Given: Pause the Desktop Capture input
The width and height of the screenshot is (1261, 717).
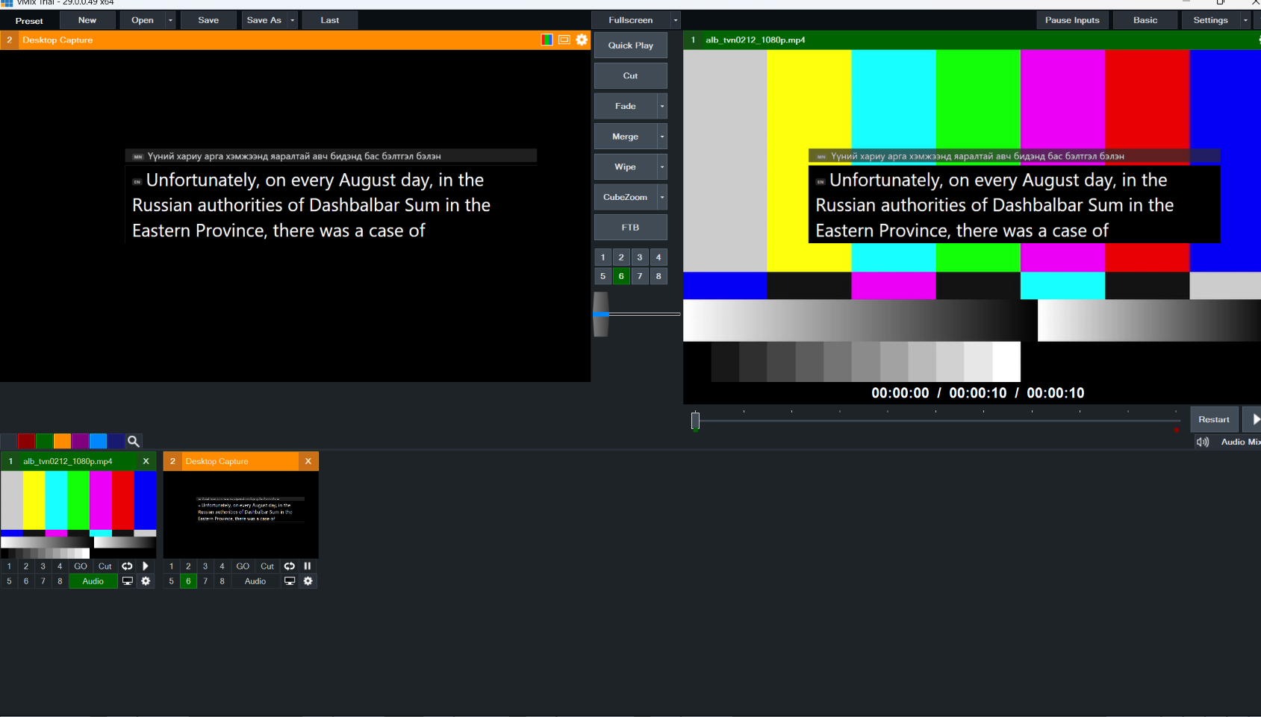Looking at the screenshot, I should pos(308,566).
